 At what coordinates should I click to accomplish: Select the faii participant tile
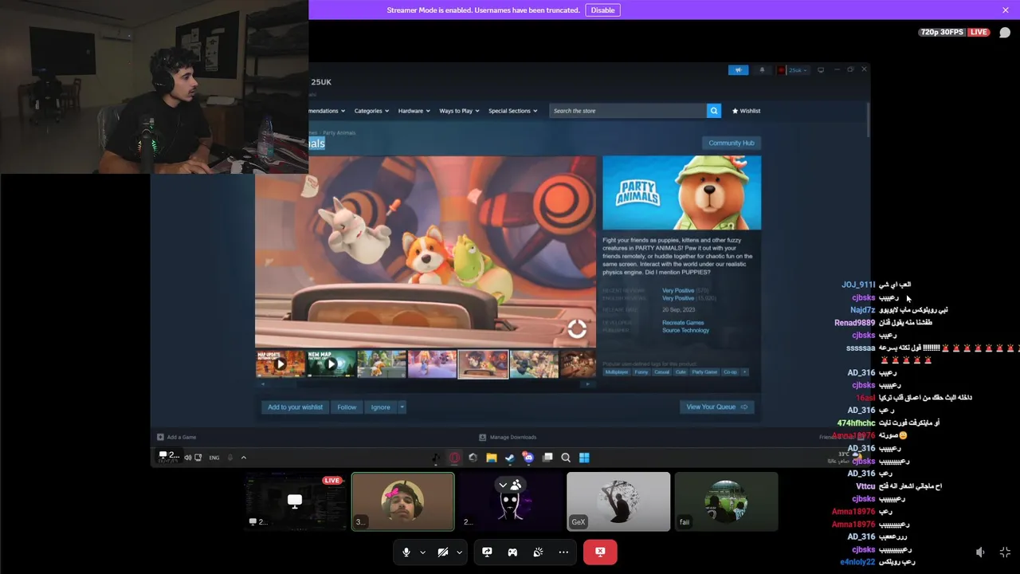(x=726, y=501)
